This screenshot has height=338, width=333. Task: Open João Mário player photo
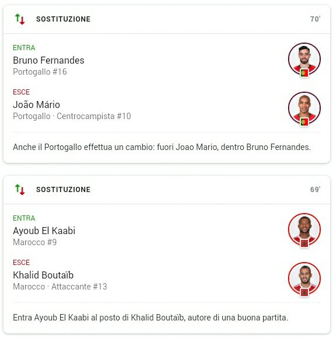(x=304, y=108)
